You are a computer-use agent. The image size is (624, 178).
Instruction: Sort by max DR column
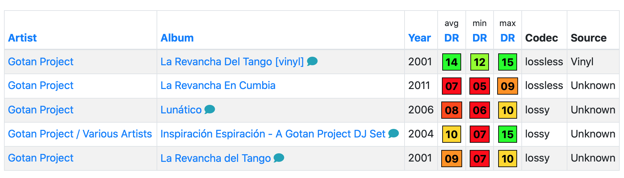[x=507, y=38]
